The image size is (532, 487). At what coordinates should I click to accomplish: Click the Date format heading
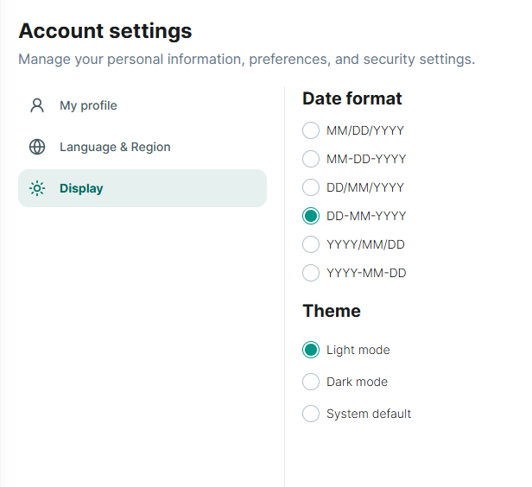pos(352,98)
